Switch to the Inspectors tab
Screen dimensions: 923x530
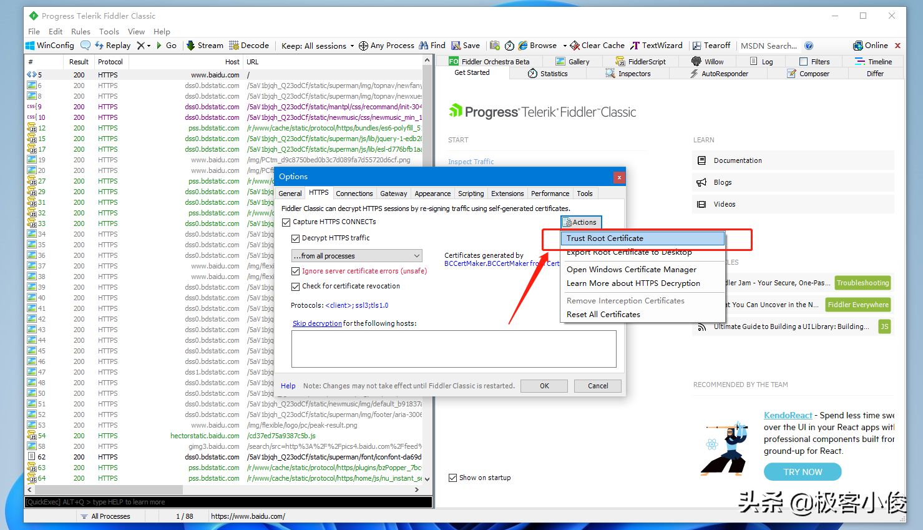click(628, 74)
